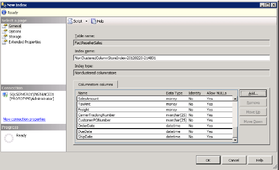The height and width of the screenshot is (170, 279).
Task: Close the New Index dialog
Action: [x=274, y=5]
